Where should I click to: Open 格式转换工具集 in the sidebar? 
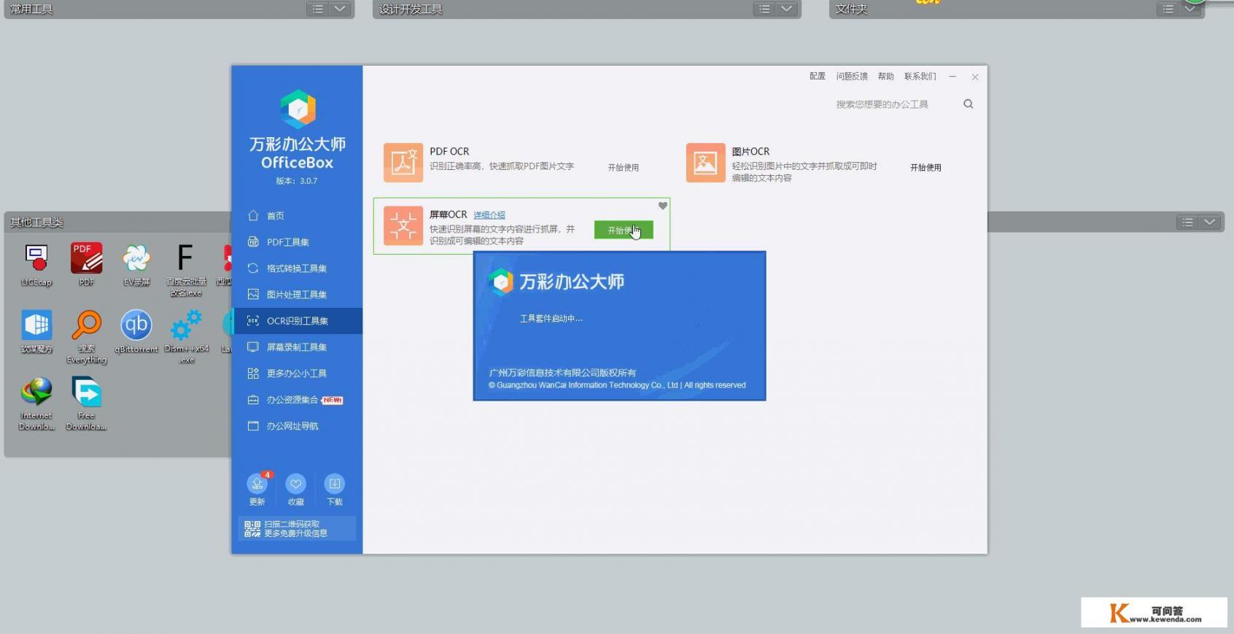tap(298, 268)
